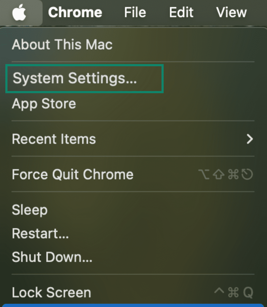Click the option key symbol near Force Quit
The width and height of the screenshot is (267, 307).
[x=204, y=174]
